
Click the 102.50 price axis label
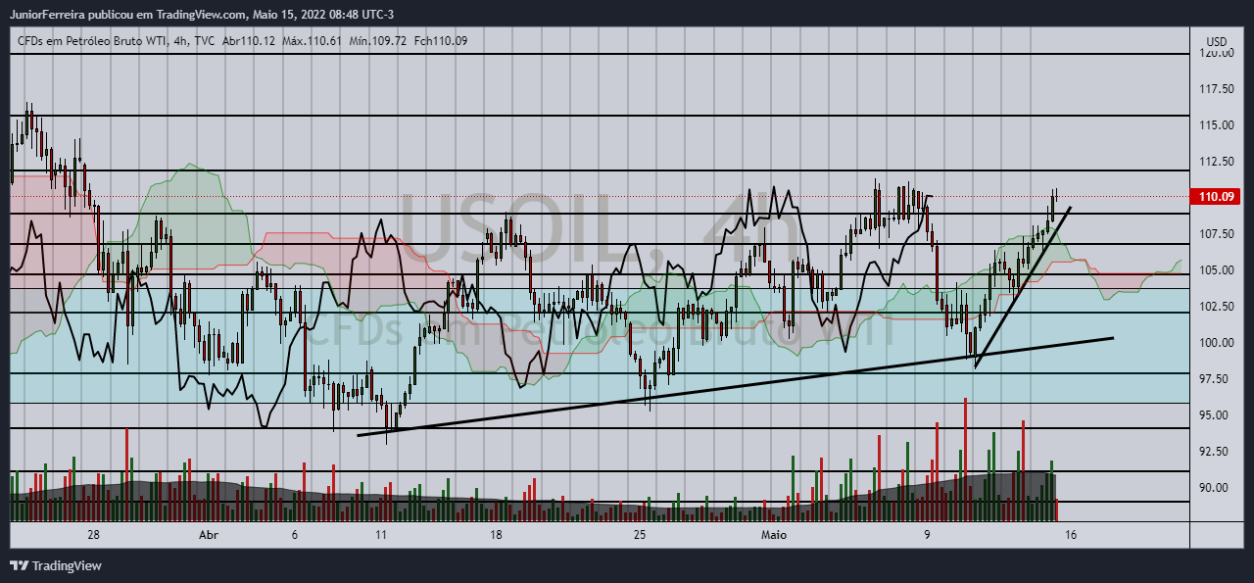click(x=1216, y=307)
